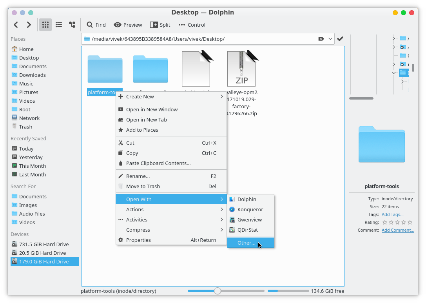Select the walleye factory zip file

click(241, 69)
